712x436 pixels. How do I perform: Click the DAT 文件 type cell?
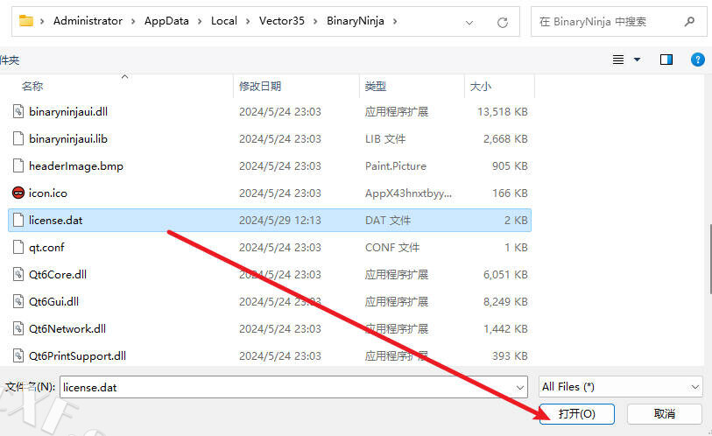(x=387, y=221)
